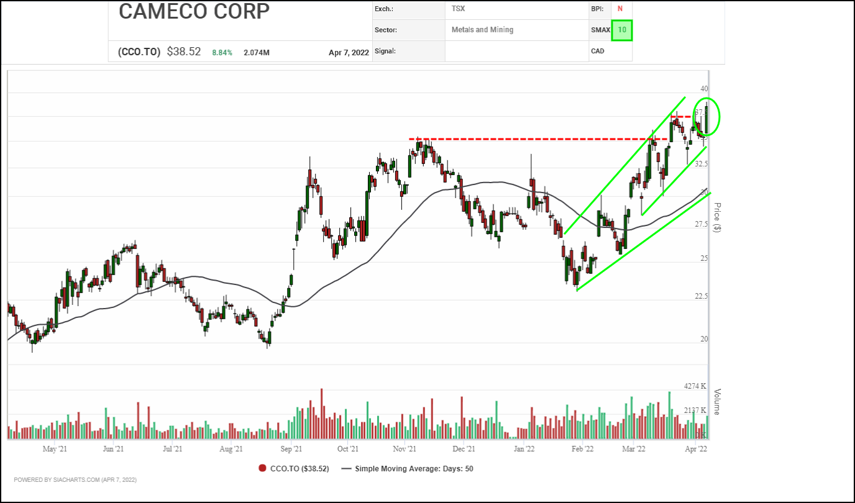This screenshot has width=855, height=503.
Task: Click the Nov '21 axis label
Action: tap(405, 448)
